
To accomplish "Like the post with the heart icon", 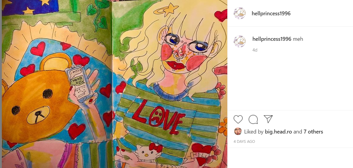I will click(x=238, y=119).
